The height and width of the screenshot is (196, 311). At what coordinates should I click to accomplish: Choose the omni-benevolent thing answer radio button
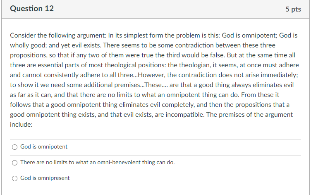coord(14,163)
